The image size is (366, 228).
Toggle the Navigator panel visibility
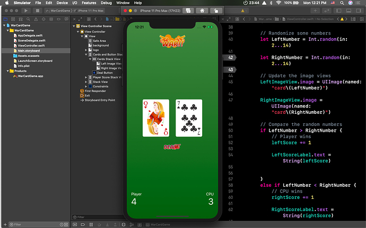[339, 11]
